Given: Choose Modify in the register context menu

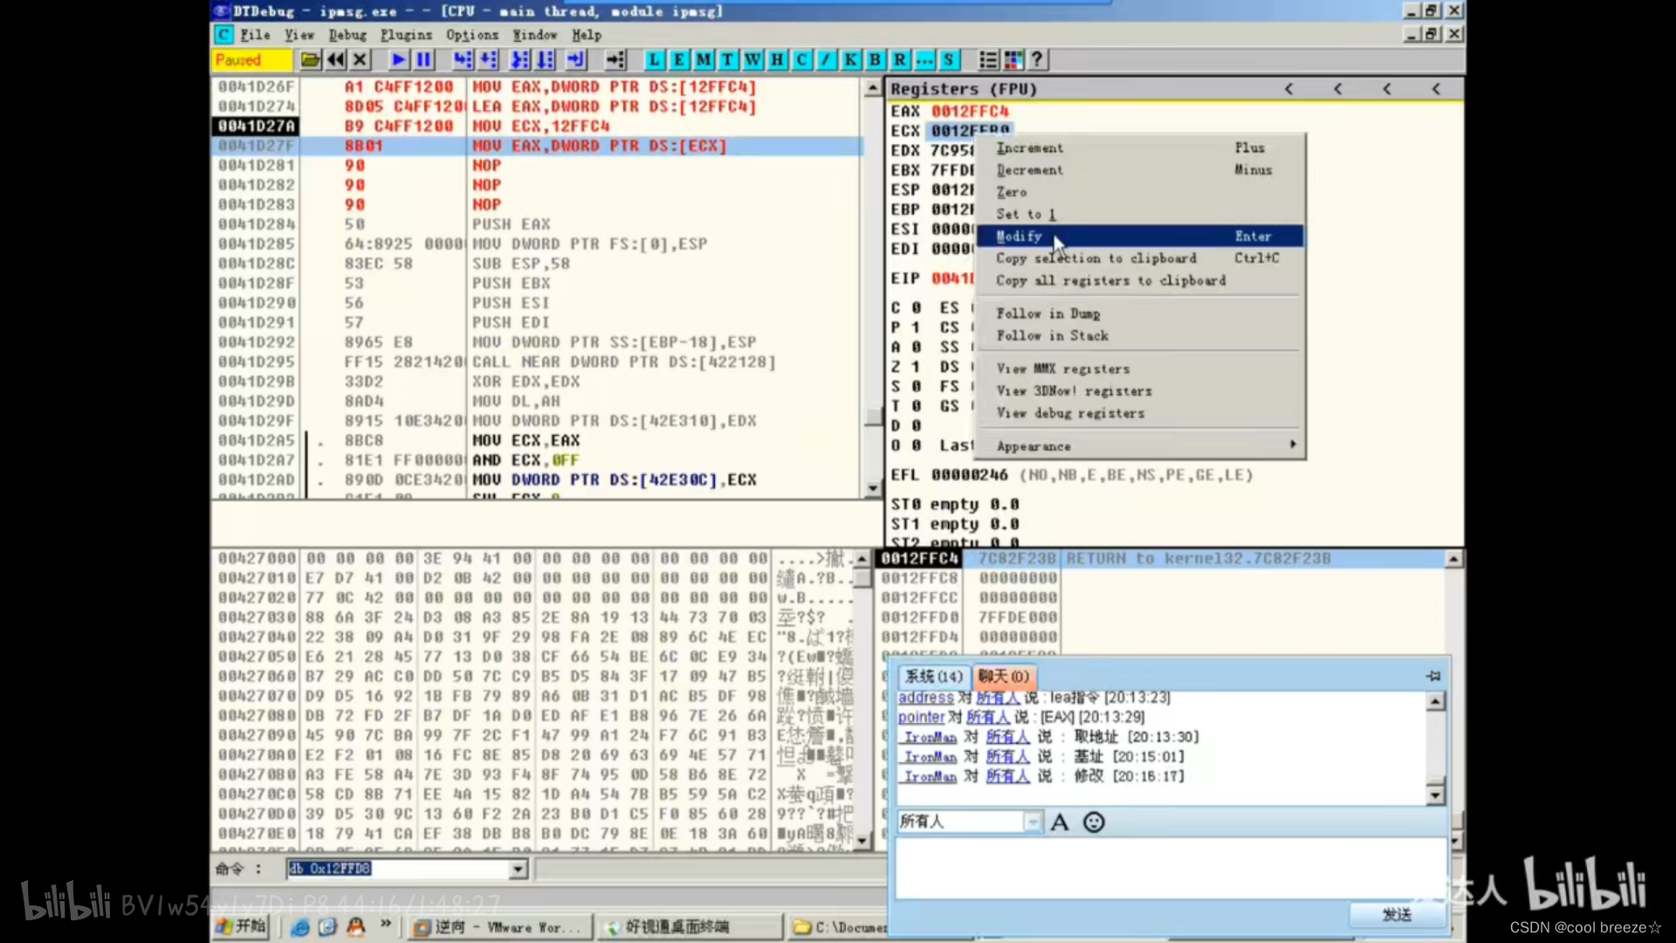Looking at the screenshot, I should pyautogui.click(x=1139, y=237).
